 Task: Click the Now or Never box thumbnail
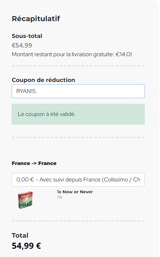tap(25, 200)
